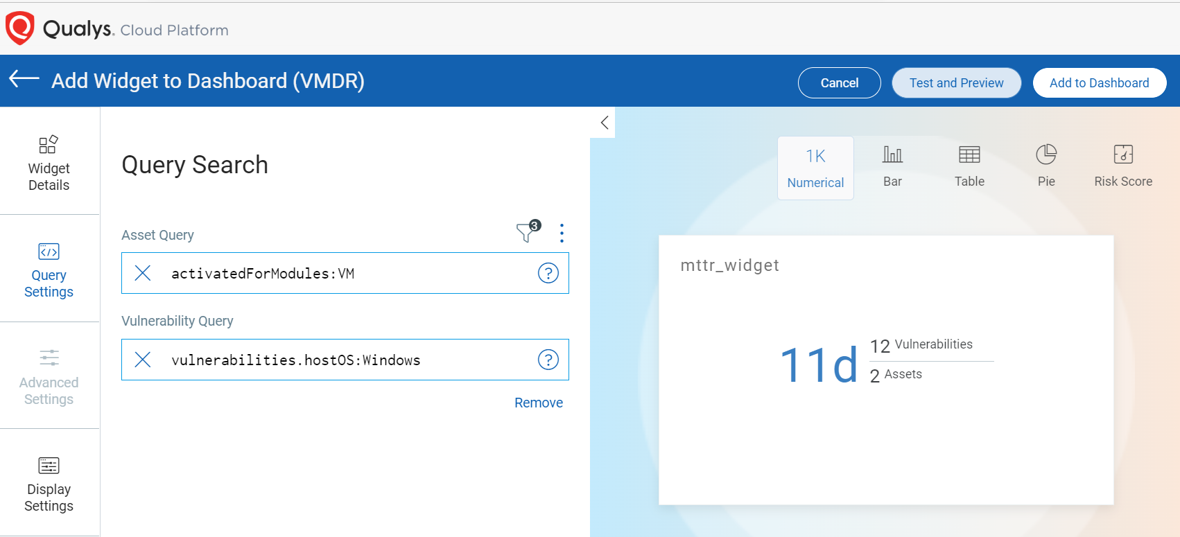
Task: Choose the Table widget type
Action: 969,168
